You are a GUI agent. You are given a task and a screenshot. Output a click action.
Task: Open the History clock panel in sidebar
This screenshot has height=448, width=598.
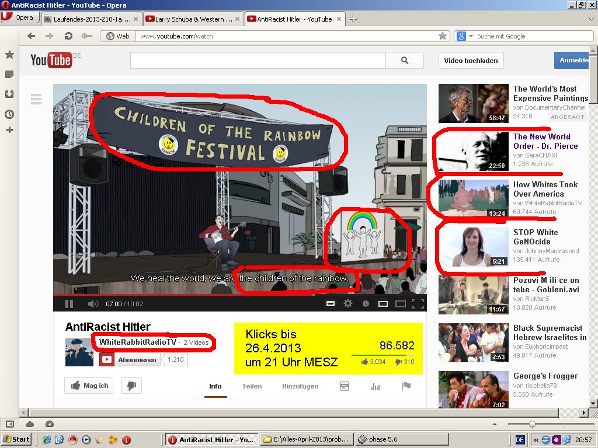click(9, 114)
